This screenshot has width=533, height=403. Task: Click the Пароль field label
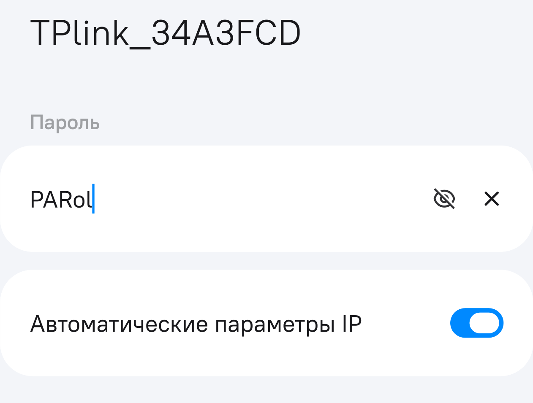coord(65,123)
